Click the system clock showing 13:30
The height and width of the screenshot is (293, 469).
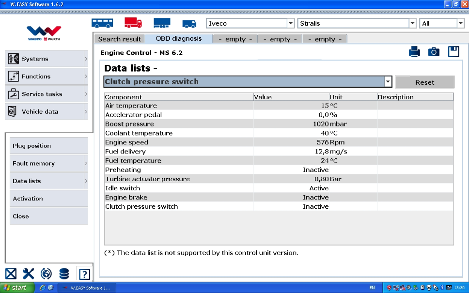point(459,288)
